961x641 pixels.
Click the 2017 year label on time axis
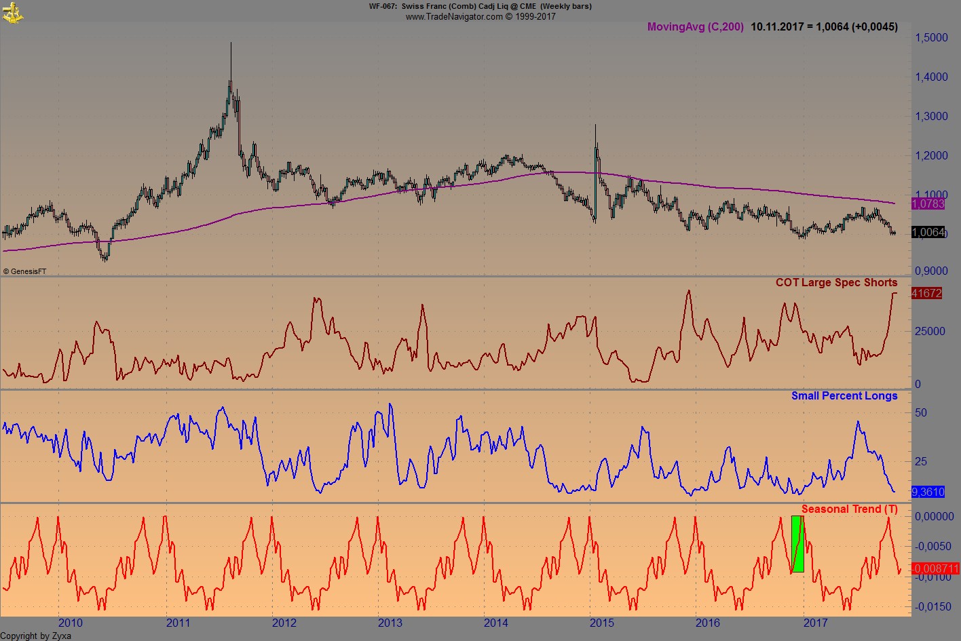pyautogui.click(x=815, y=623)
